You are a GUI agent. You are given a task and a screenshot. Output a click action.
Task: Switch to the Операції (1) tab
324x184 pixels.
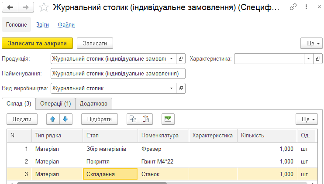tap(55, 103)
